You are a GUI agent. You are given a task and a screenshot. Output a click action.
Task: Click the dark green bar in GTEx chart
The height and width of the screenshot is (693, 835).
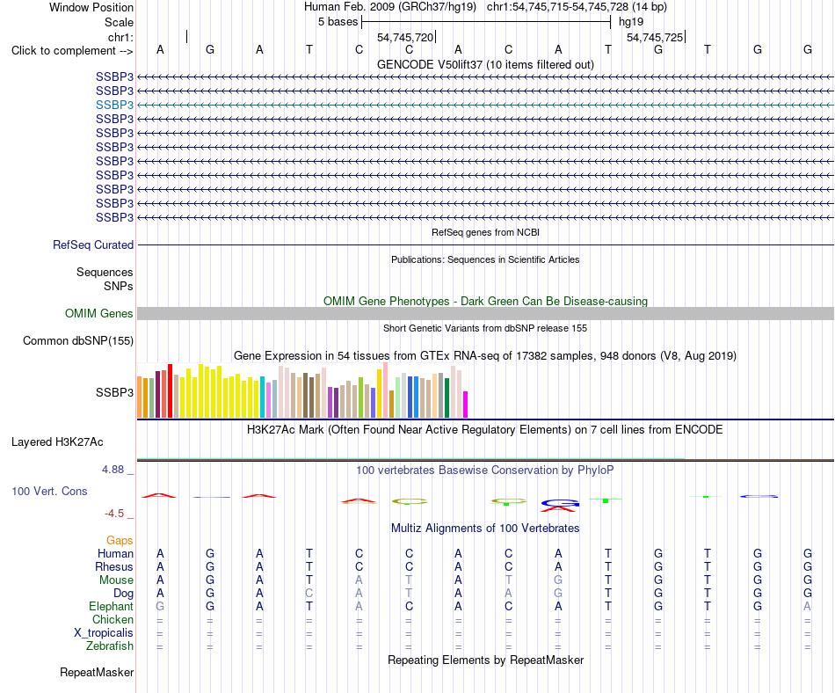click(x=447, y=398)
